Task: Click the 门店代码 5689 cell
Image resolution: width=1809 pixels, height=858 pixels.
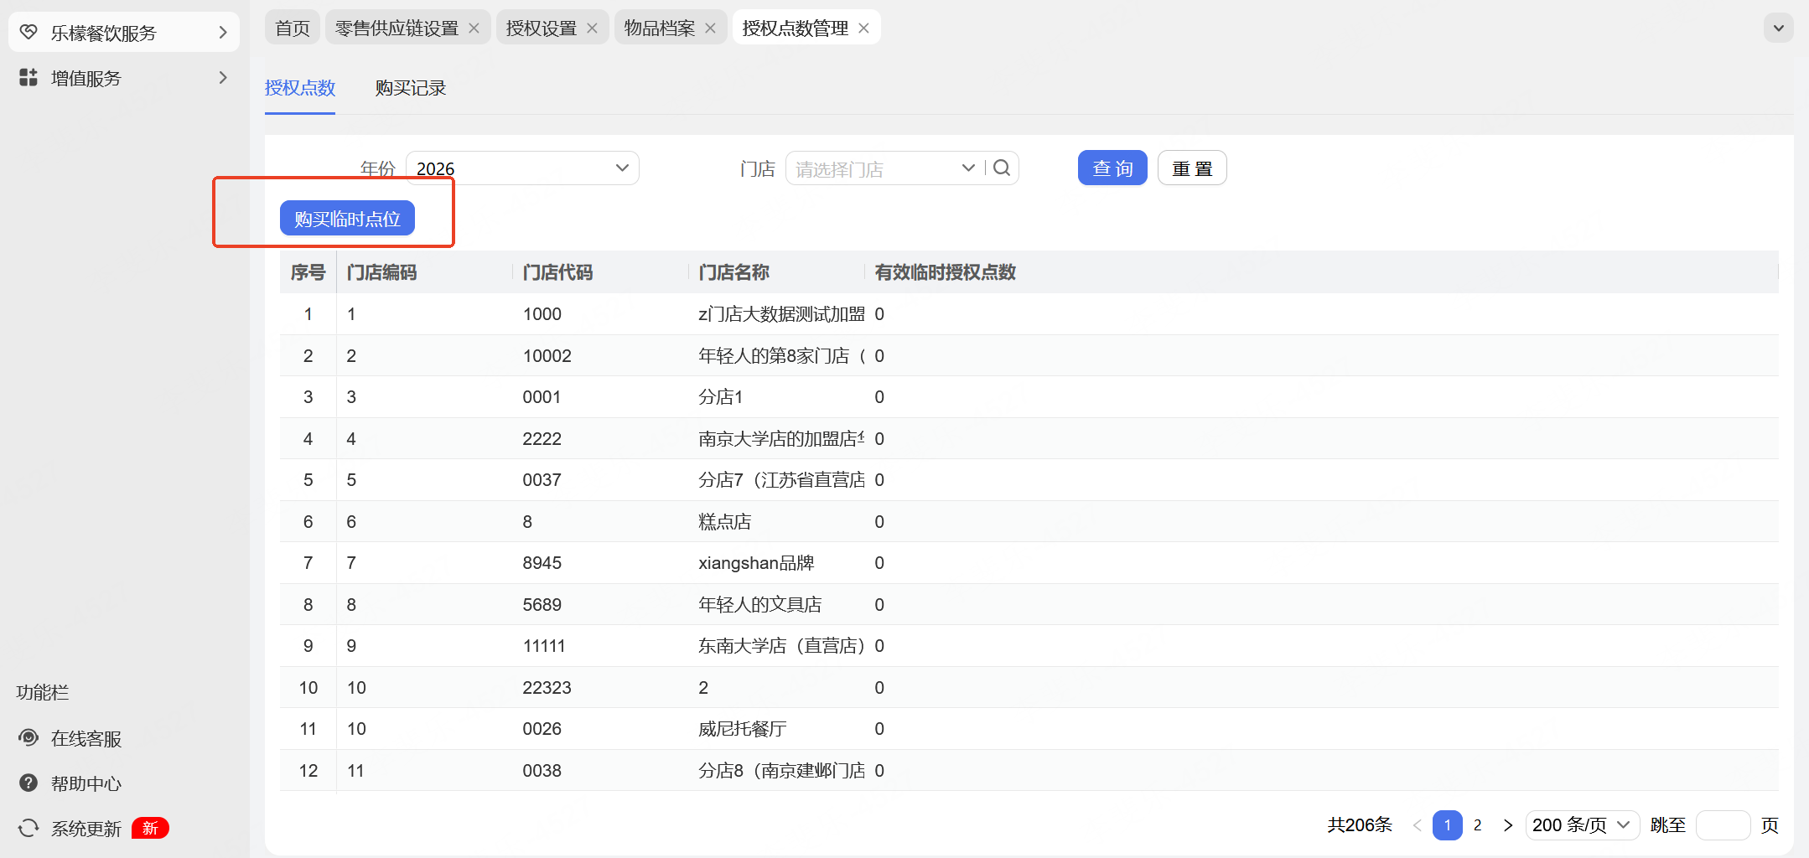Action: pyautogui.click(x=542, y=605)
